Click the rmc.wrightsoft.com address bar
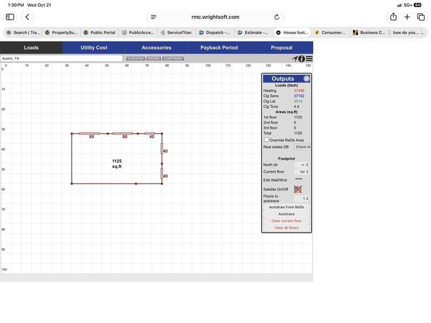 (x=215, y=17)
